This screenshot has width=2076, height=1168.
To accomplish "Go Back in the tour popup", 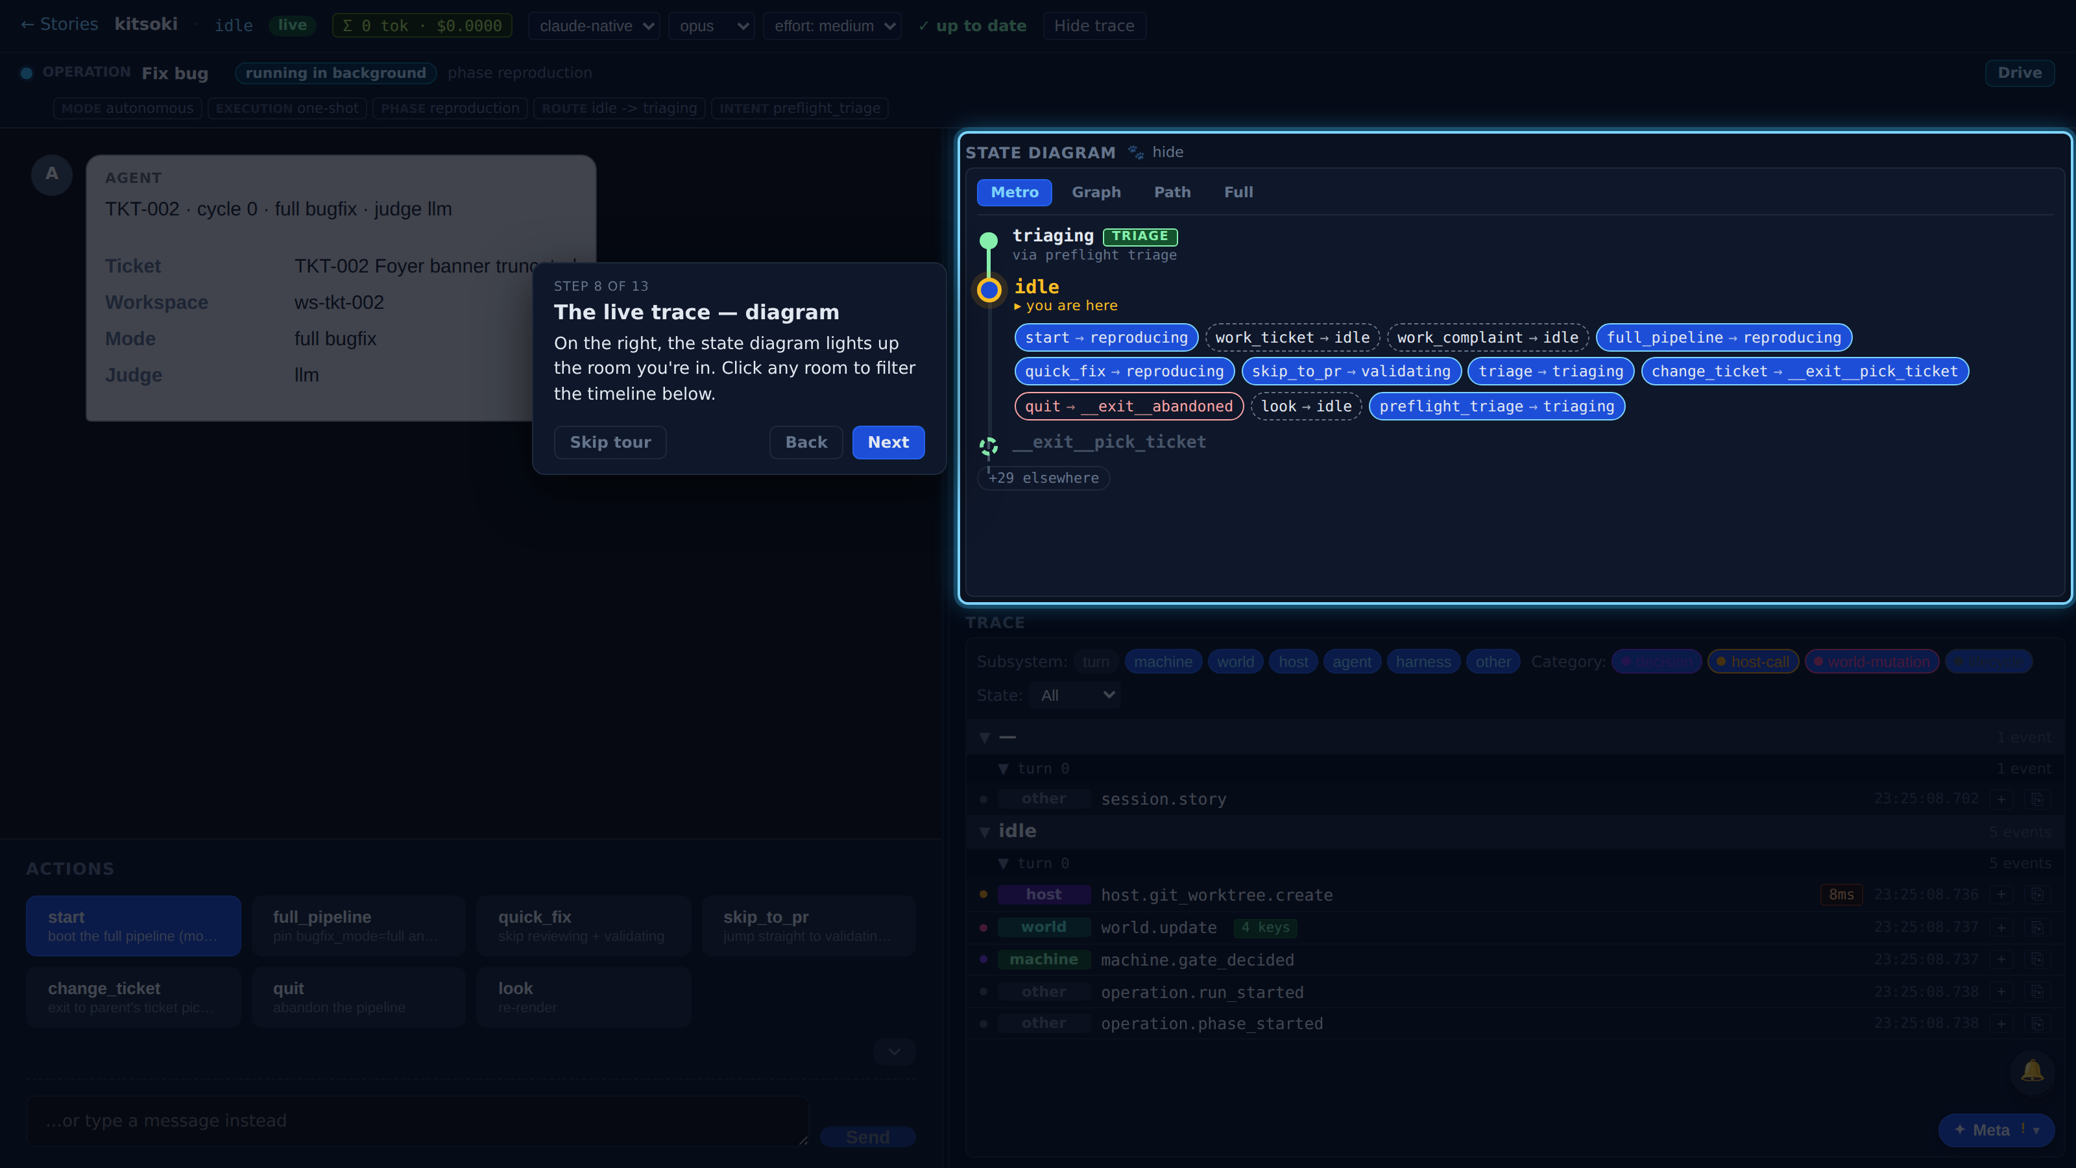I will 806,442.
